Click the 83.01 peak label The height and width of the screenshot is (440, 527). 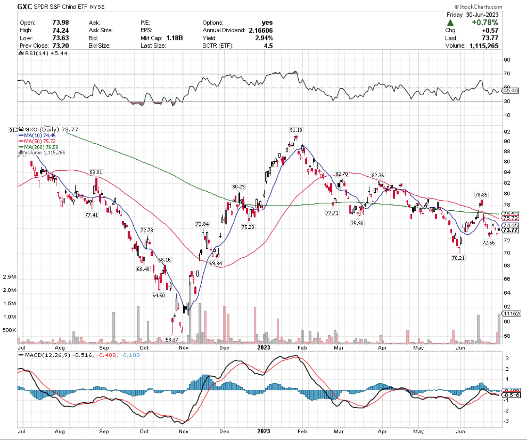[96, 172]
